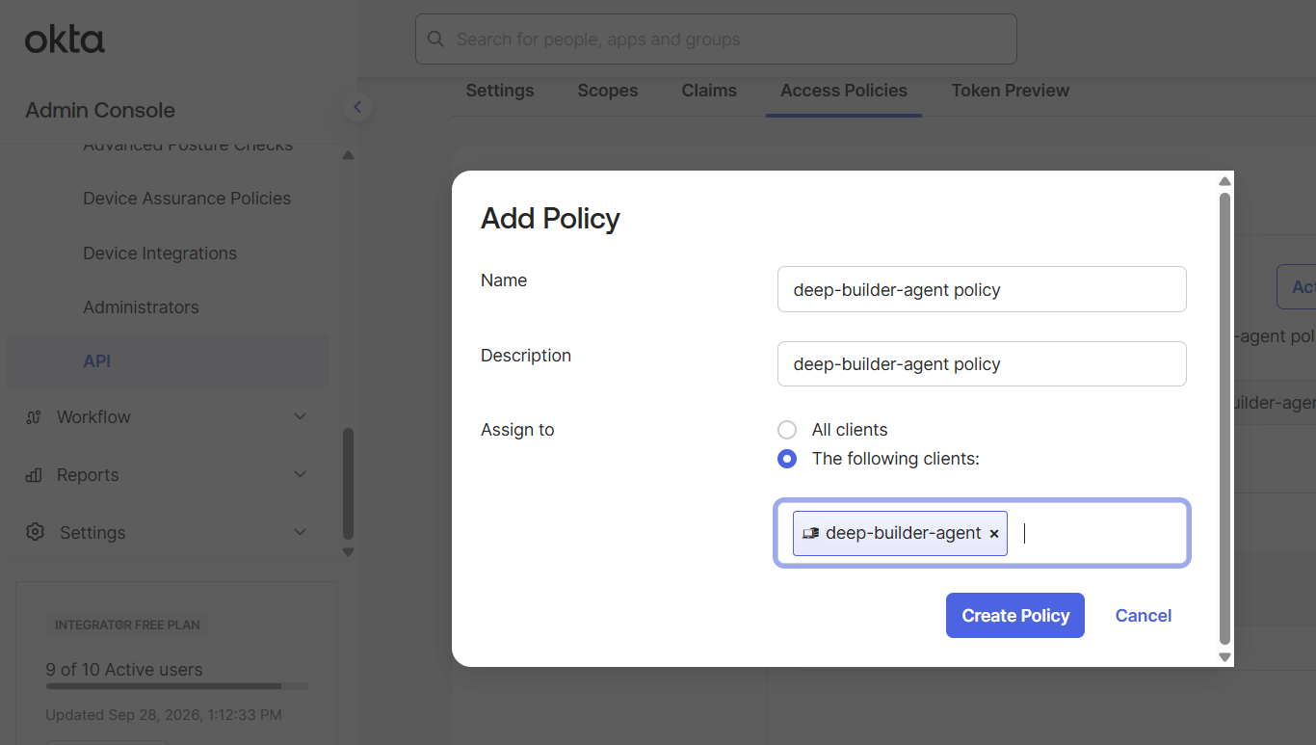Viewport: 1316px width, 745px height.
Task: Focus the clients assignment input box
Action: coord(982,533)
